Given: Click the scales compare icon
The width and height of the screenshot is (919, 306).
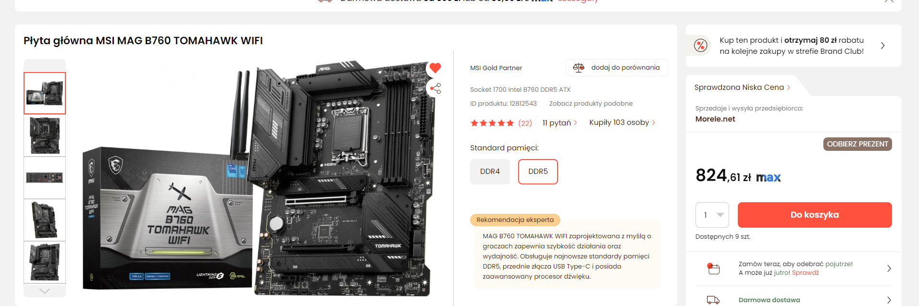Looking at the screenshot, I should pos(579,68).
